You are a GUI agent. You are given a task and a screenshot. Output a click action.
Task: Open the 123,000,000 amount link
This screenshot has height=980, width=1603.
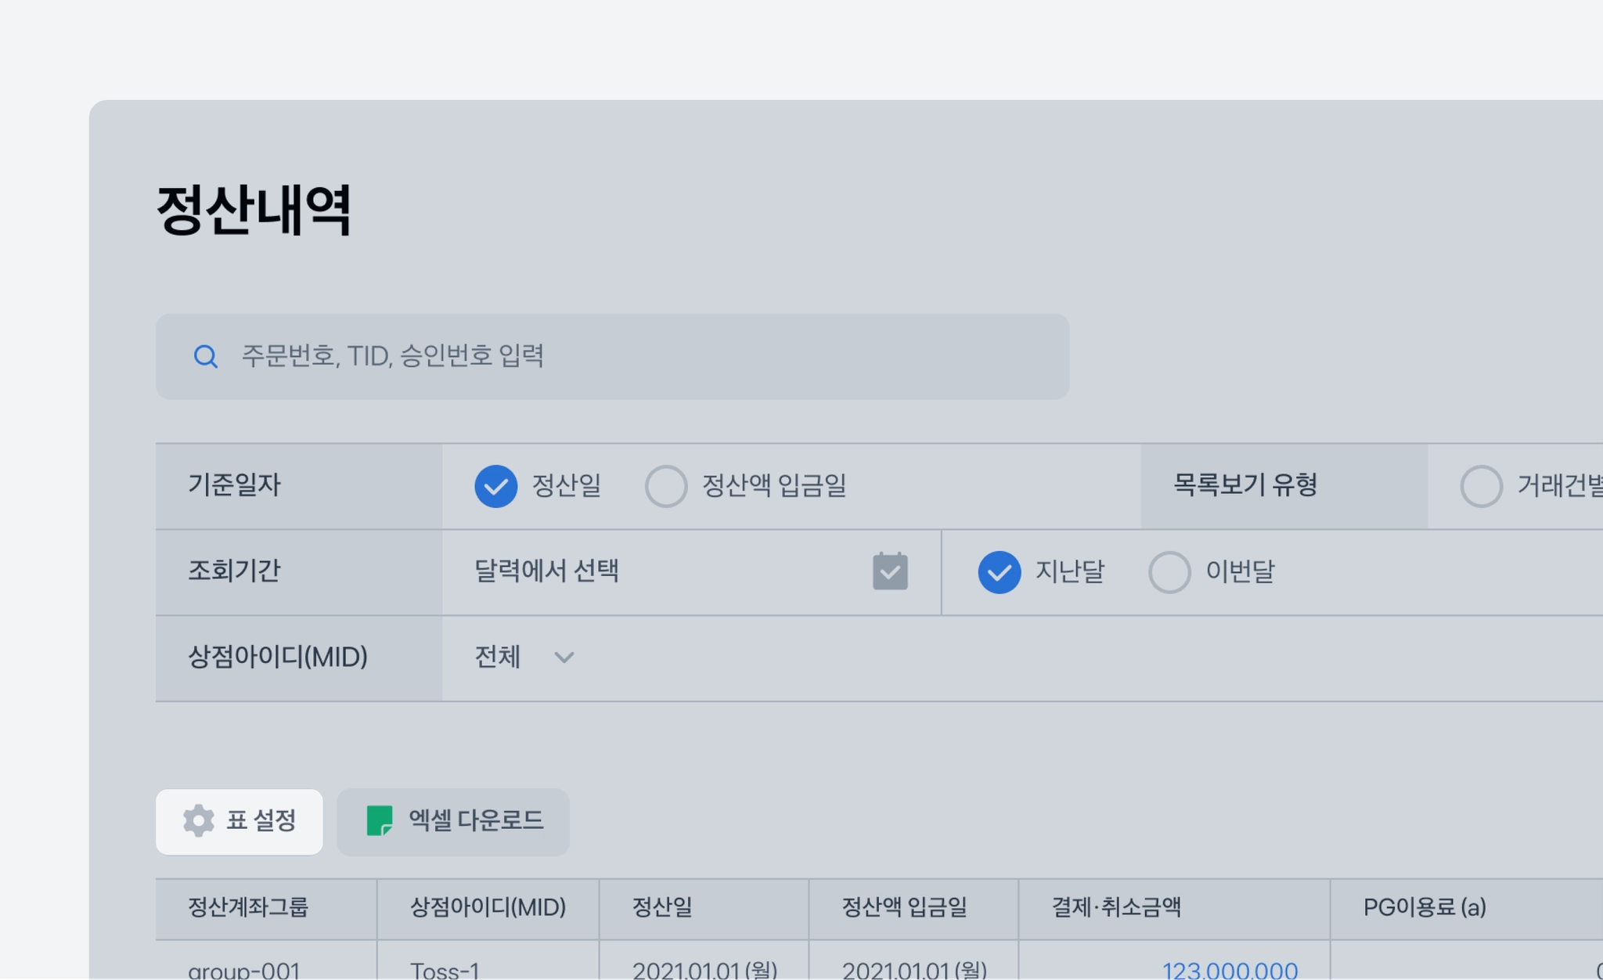click(1230, 971)
